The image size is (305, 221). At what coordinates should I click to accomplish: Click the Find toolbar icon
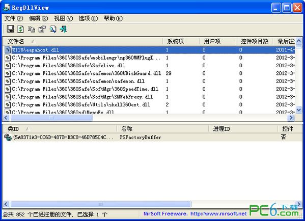53,29
